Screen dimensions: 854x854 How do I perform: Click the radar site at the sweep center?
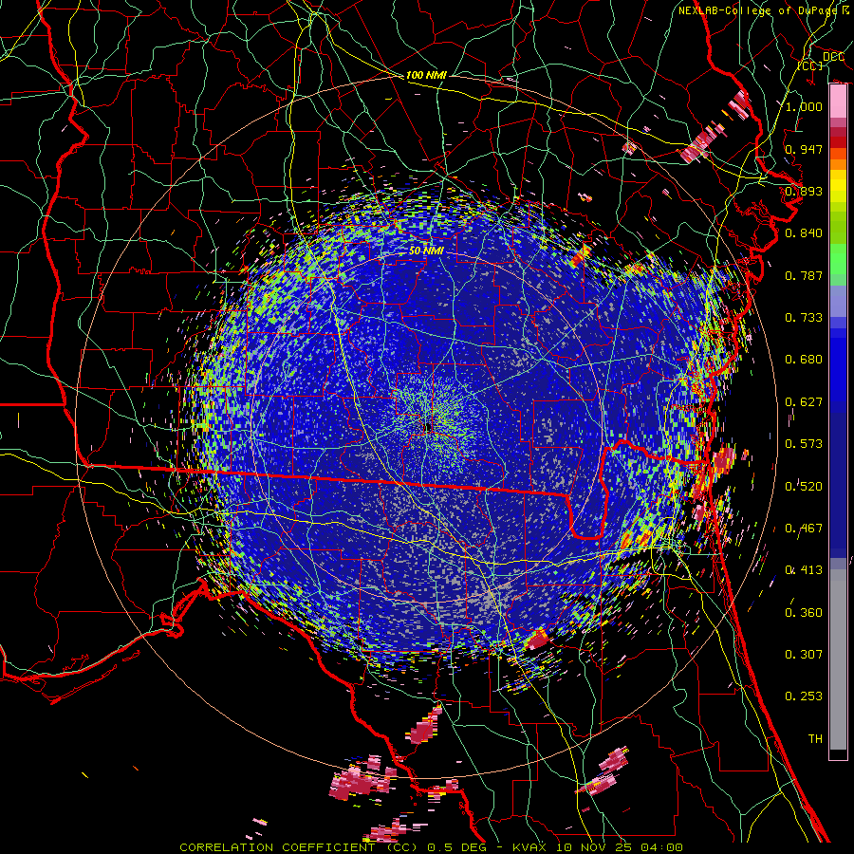click(x=428, y=428)
